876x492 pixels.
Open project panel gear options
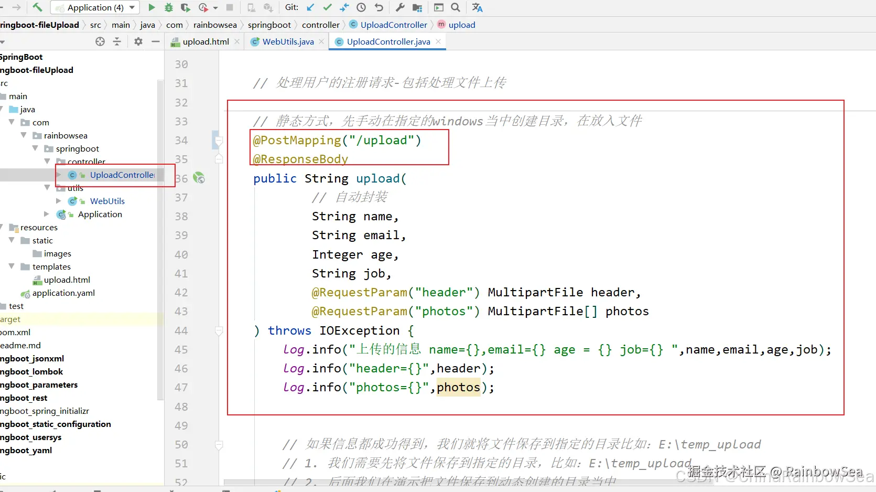click(x=138, y=41)
